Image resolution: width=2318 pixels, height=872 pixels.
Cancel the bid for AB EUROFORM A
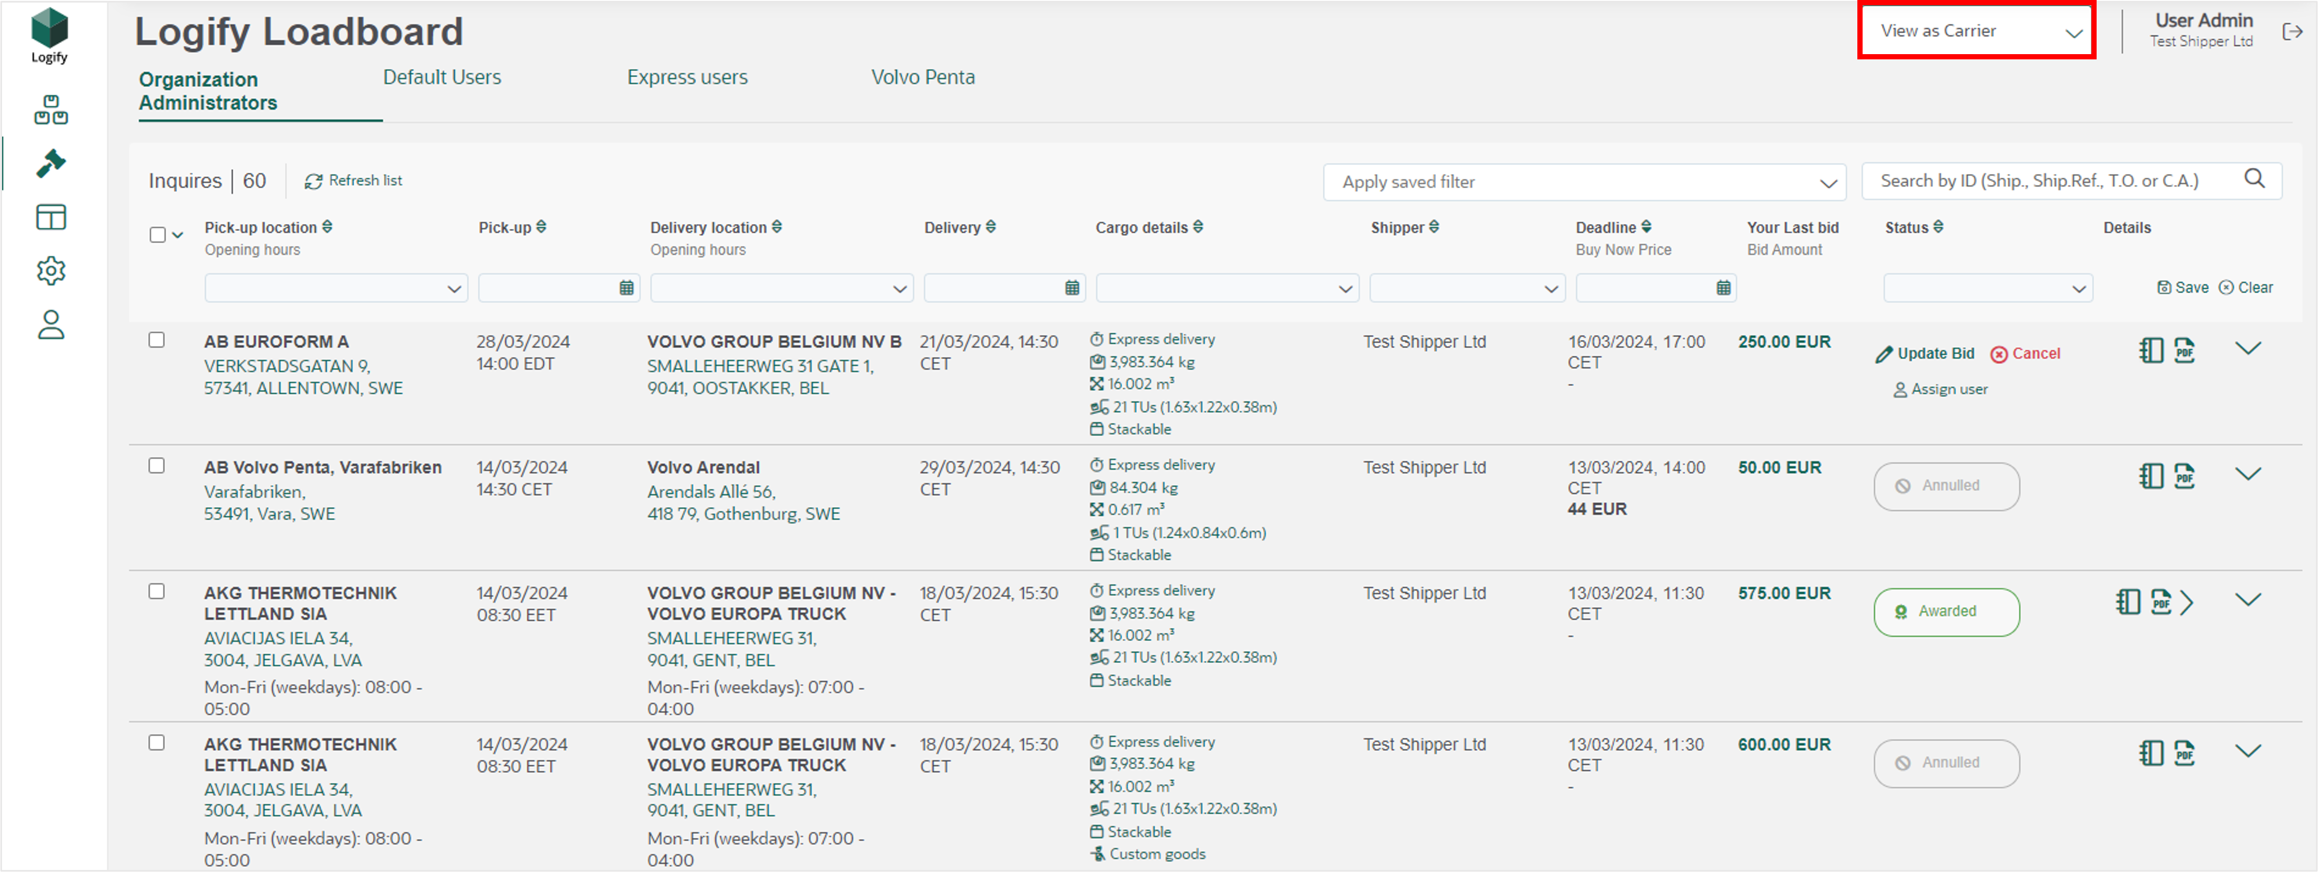click(2025, 353)
